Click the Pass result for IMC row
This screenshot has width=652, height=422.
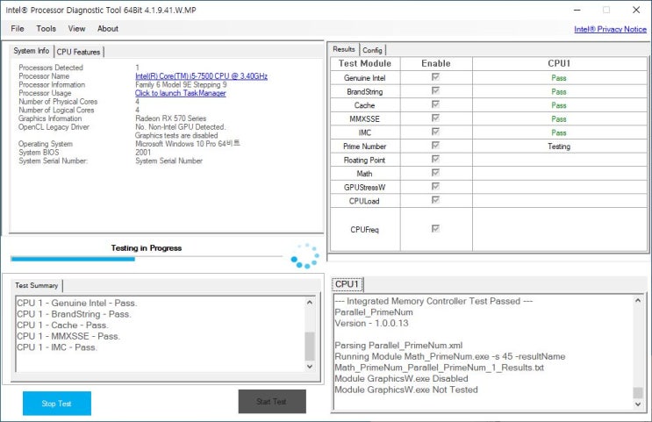coord(559,133)
